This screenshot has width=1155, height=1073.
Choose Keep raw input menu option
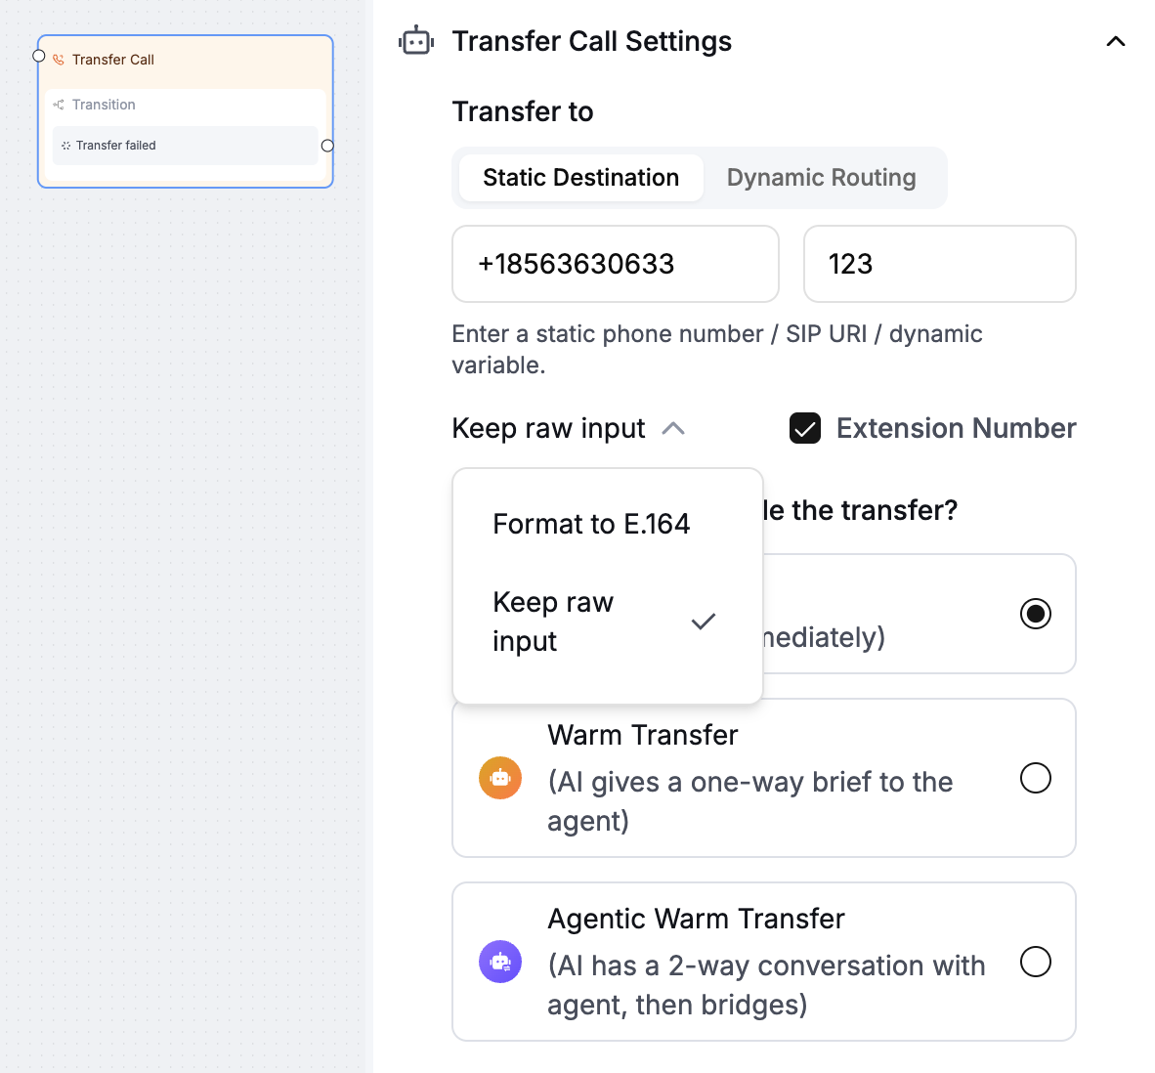607,622
